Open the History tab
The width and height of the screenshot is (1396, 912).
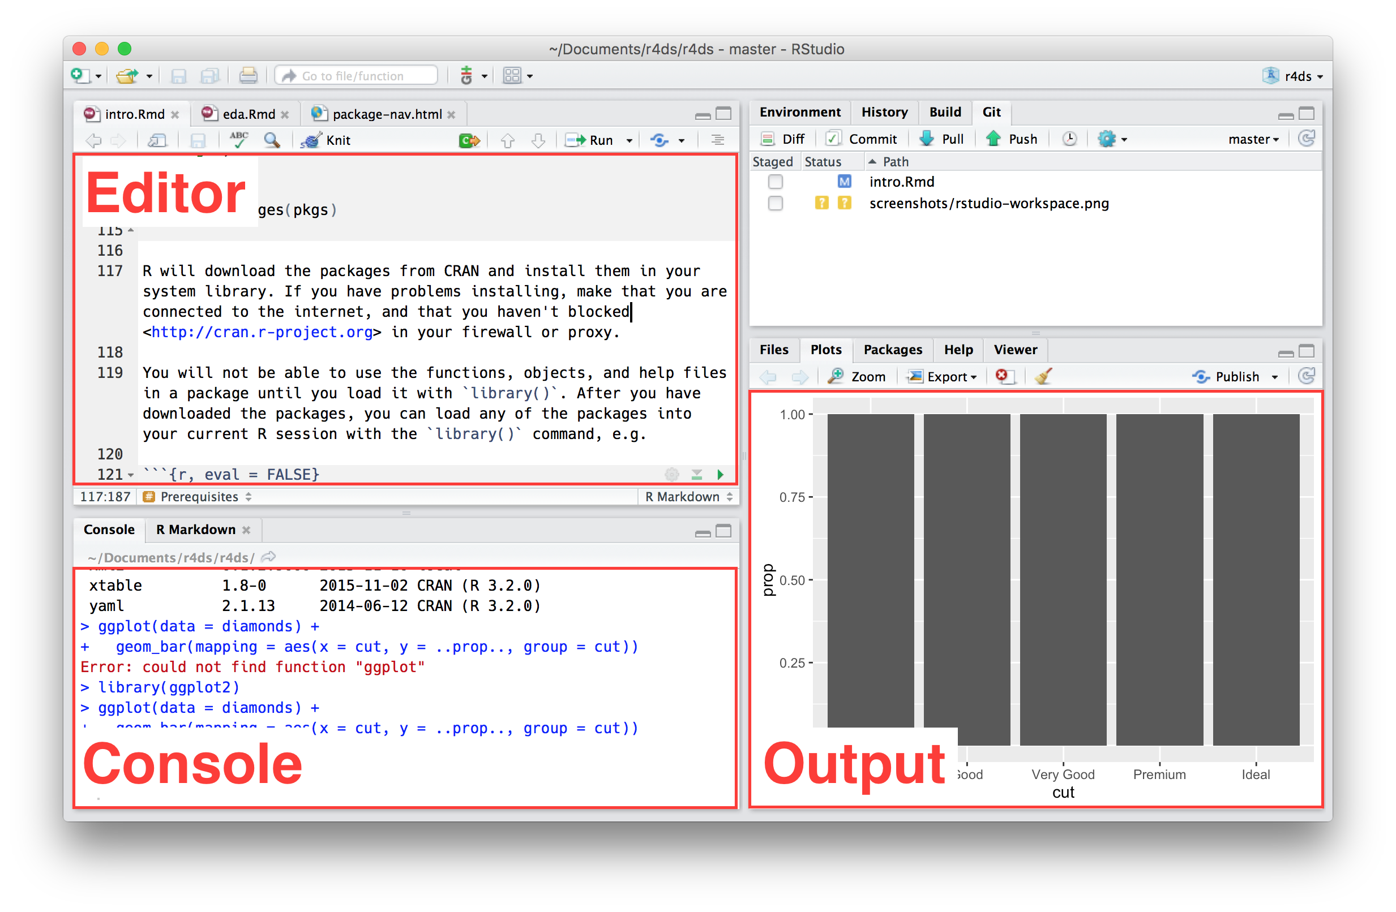(884, 112)
